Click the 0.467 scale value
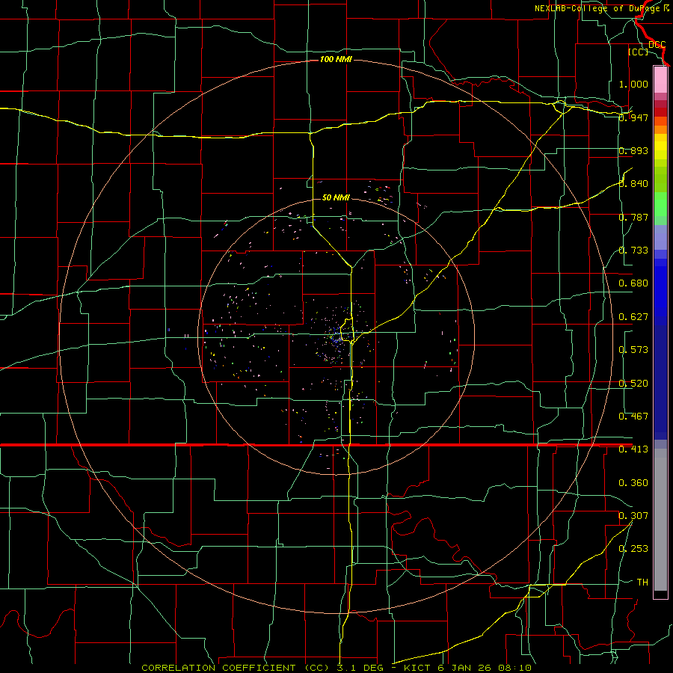673x673 pixels. click(633, 417)
